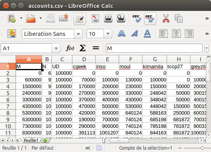This screenshot has height=152, width=211.
Task: Select column G header
Action: (x=155, y=59)
